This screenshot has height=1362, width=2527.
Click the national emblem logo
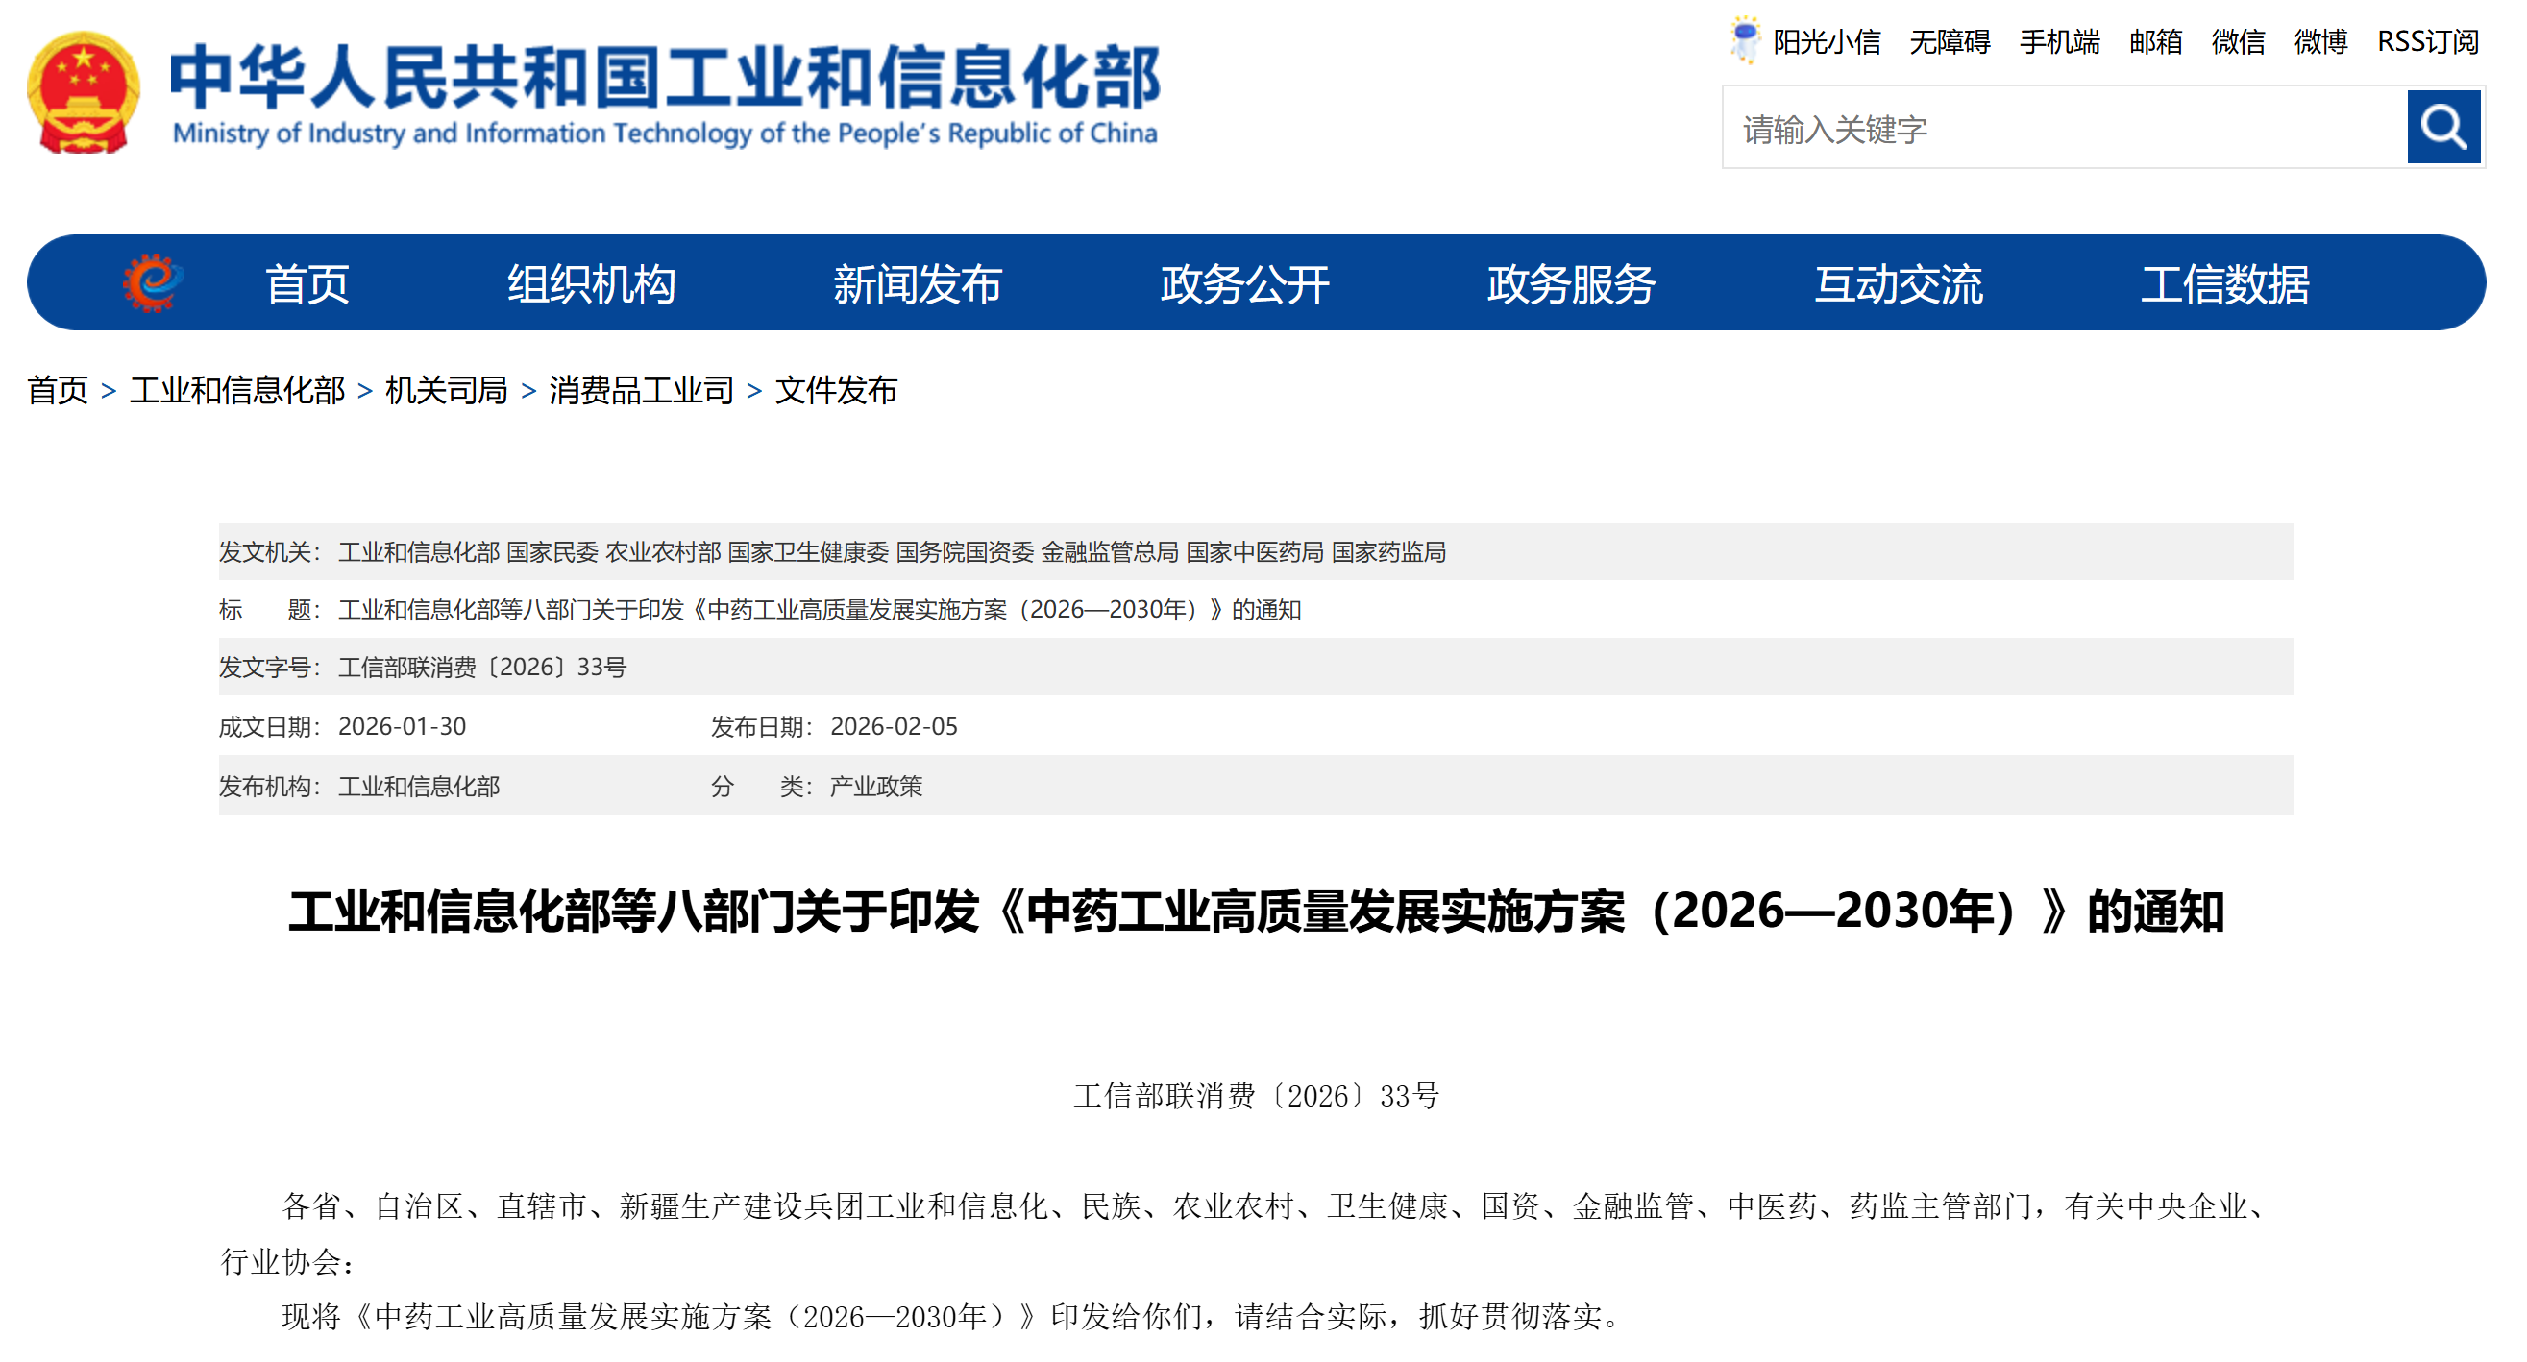coord(84,92)
